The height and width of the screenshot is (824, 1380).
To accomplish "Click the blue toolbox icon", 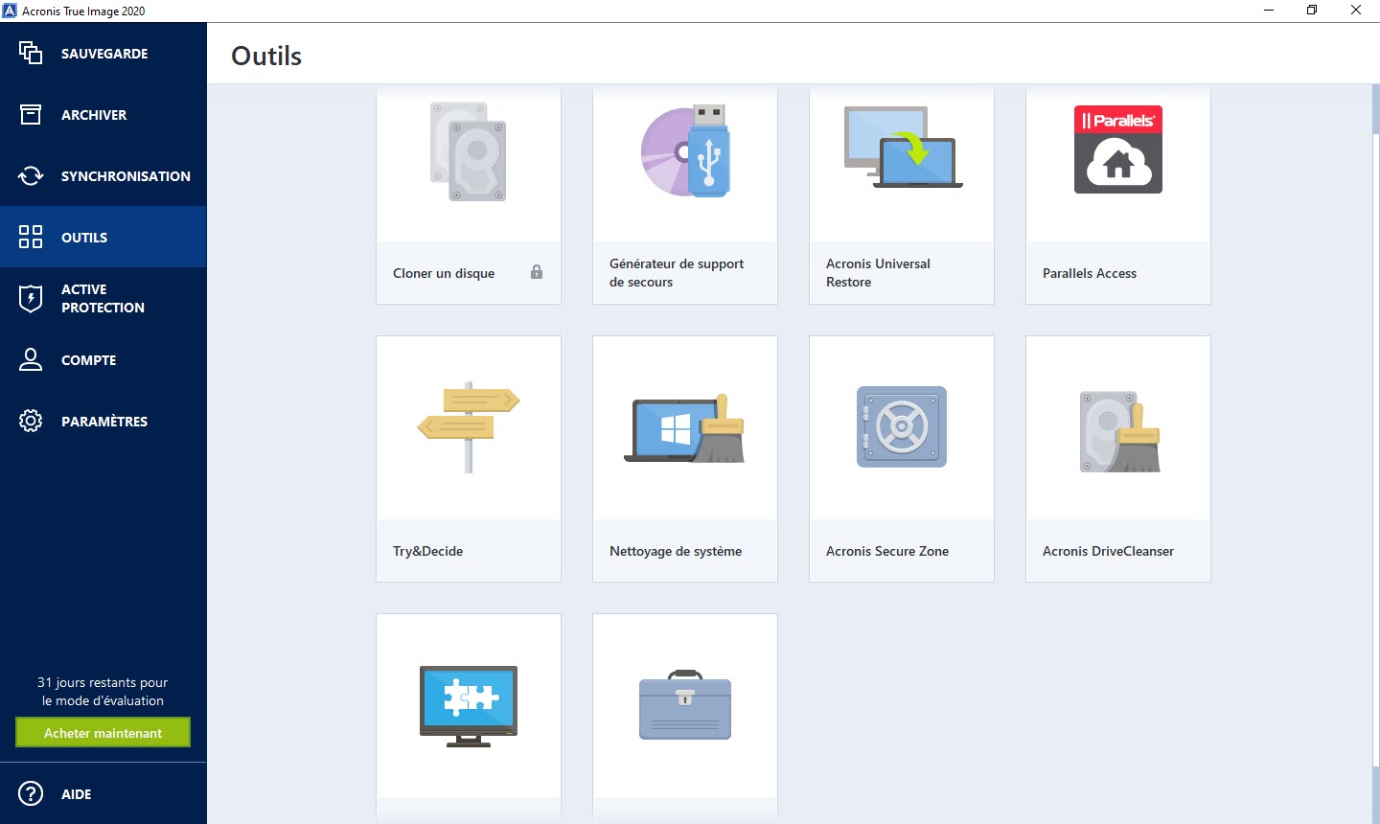I will [685, 705].
